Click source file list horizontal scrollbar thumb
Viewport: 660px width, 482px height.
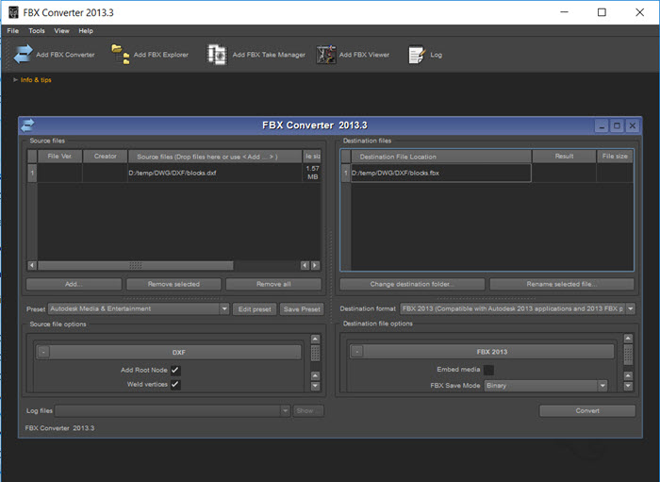point(135,265)
